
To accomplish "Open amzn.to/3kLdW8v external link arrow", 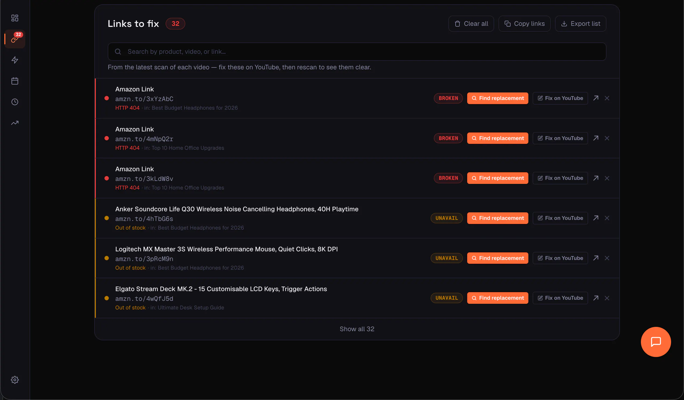I will point(596,178).
